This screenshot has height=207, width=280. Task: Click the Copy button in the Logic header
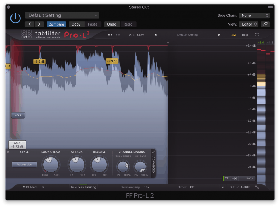point(76,24)
